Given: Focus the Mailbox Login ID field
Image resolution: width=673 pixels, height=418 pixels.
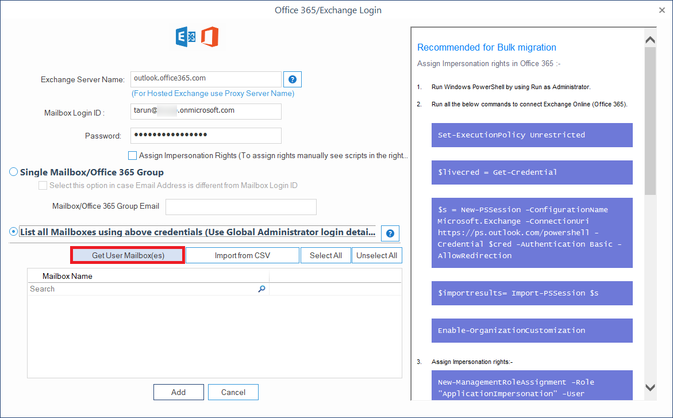Looking at the screenshot, I should click(x=206, y=112).
